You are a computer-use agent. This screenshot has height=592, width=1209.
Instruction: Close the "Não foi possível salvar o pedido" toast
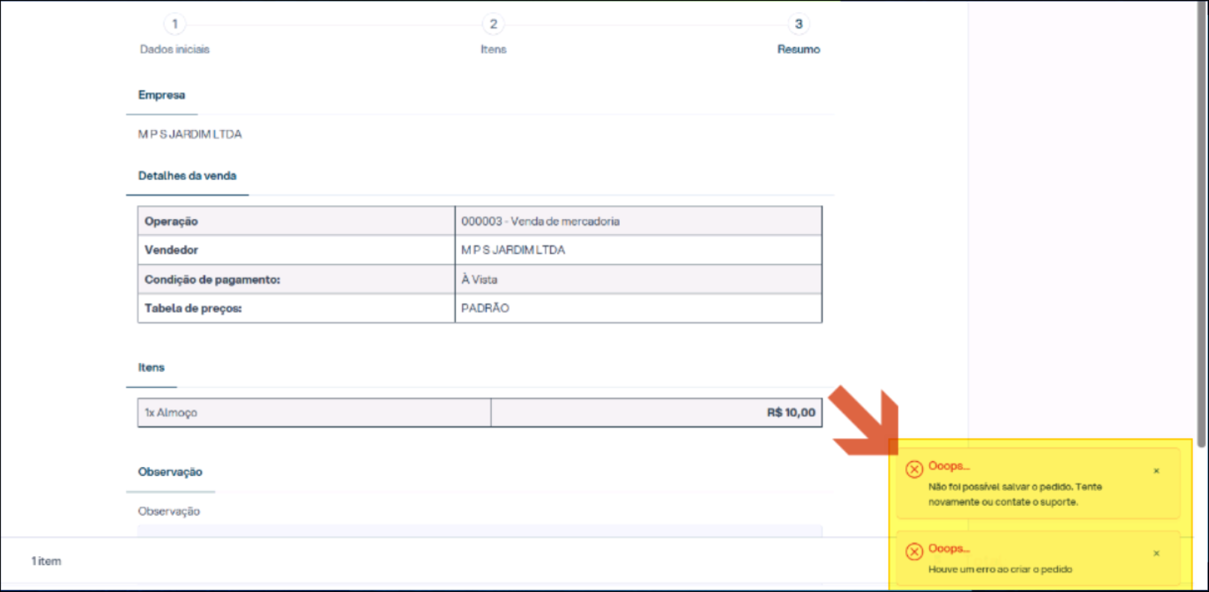[x=1157, y=471]
